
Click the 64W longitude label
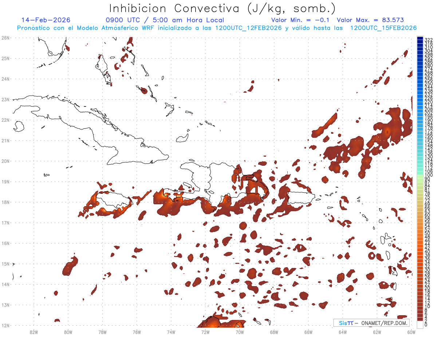click(x=343, y=332)
